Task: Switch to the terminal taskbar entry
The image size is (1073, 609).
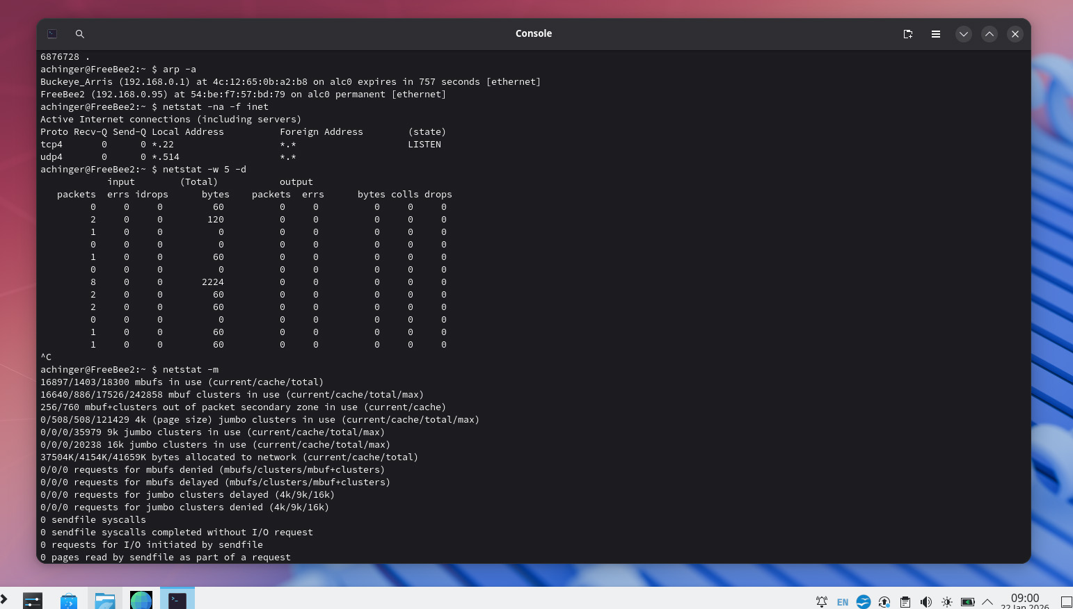Action: point(177,600)
